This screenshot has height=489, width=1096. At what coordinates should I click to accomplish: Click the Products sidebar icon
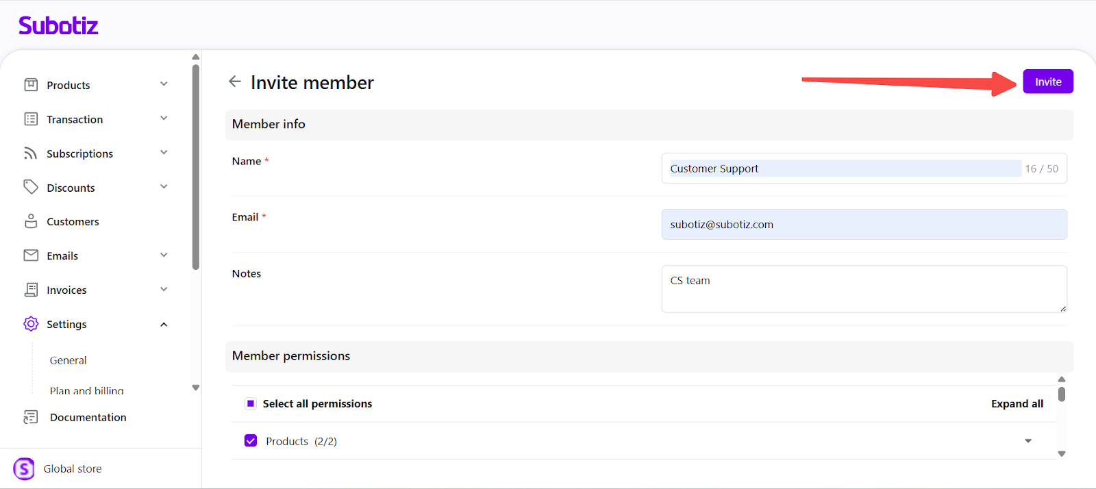coord(31,85)
